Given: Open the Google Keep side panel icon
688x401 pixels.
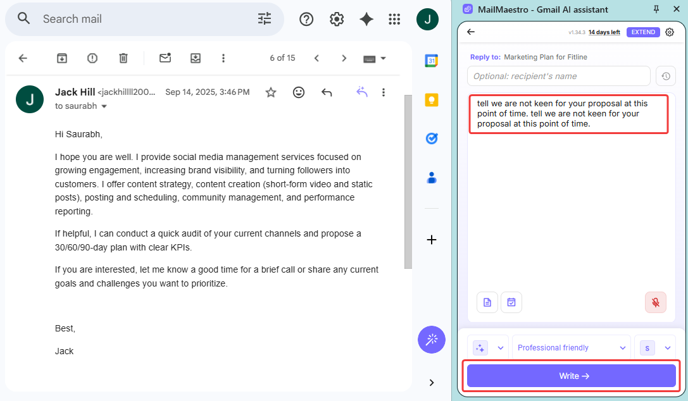Looking at the screenshot, I should tap(432, 100).
